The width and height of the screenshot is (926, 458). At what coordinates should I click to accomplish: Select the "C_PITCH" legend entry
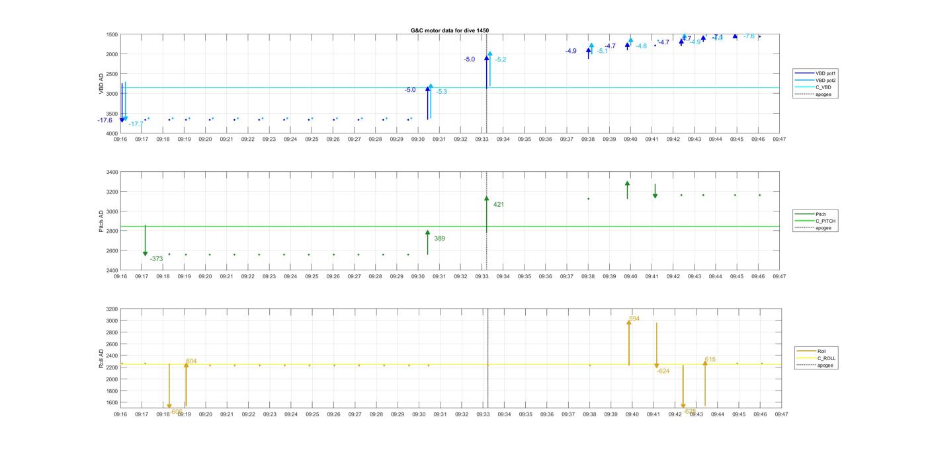tap(814, 221)
